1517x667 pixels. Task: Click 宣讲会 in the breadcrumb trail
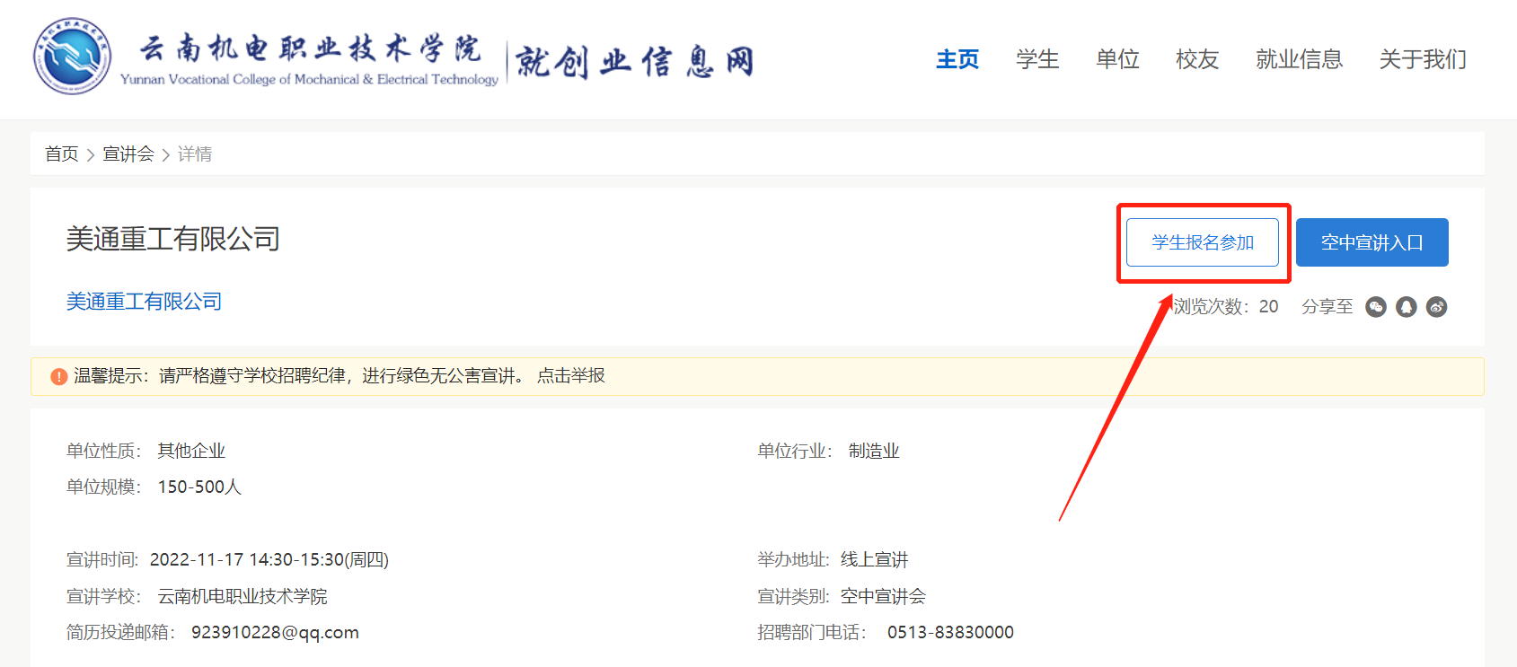point(128,154)
